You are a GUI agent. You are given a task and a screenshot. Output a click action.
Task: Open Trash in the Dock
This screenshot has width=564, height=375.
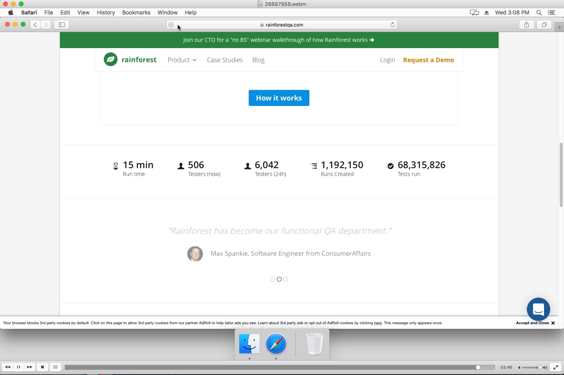(314, 344)
